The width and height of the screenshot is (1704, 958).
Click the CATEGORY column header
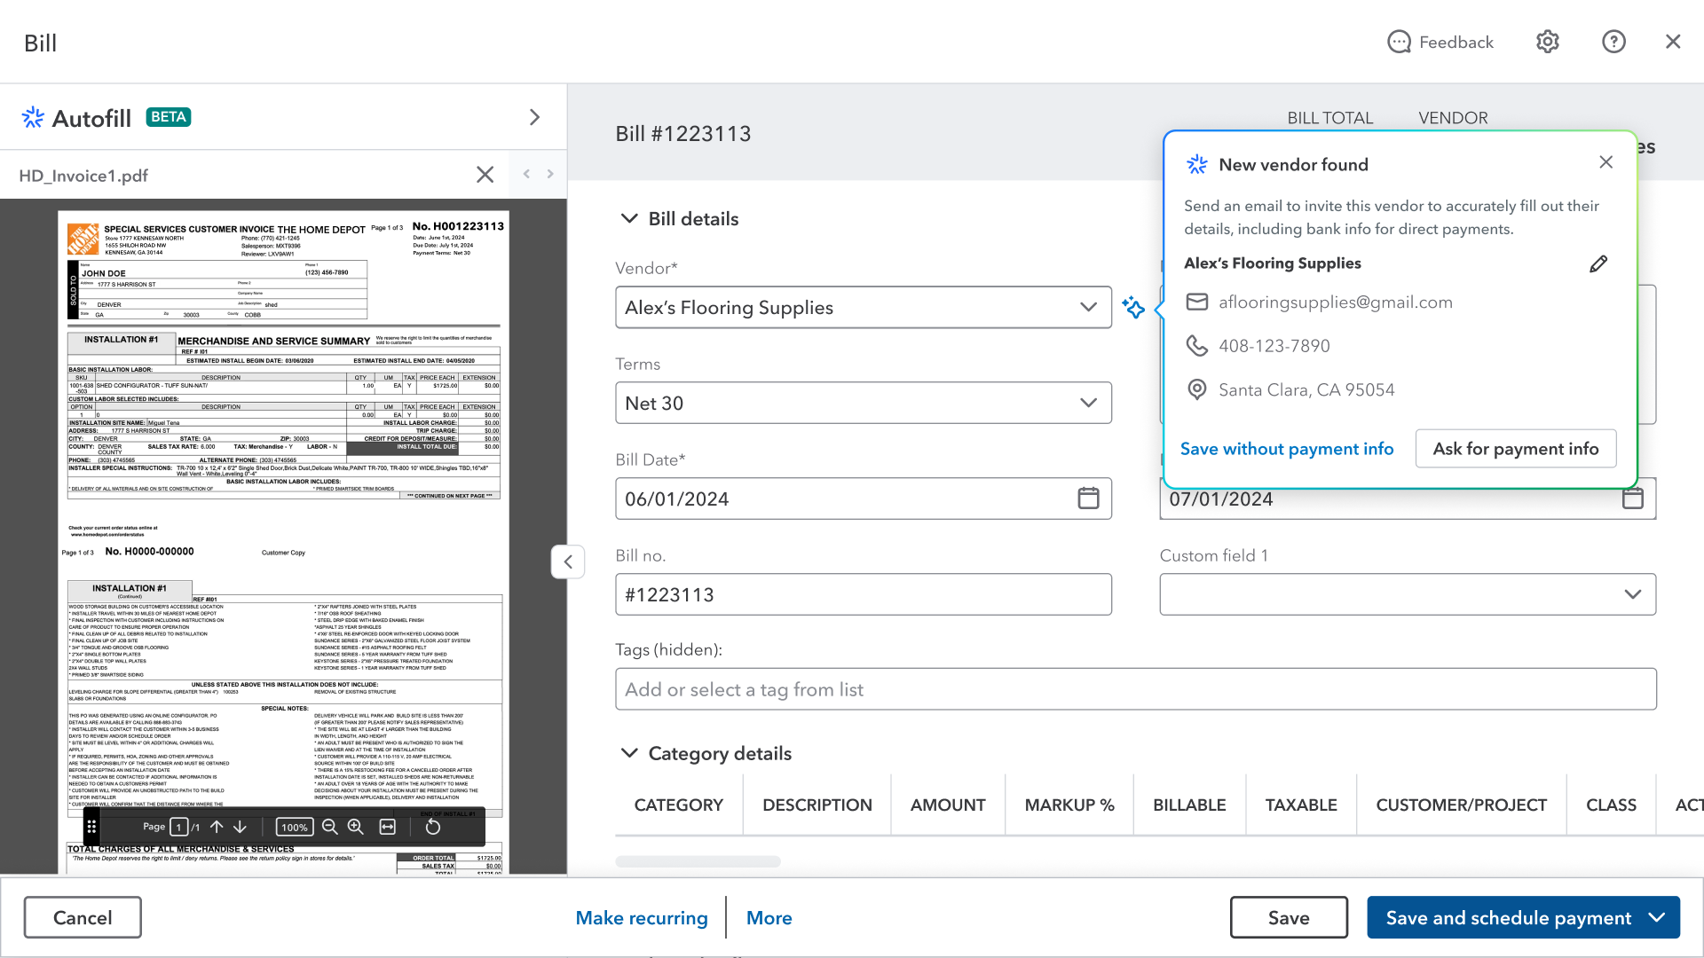tap(678, 805)
